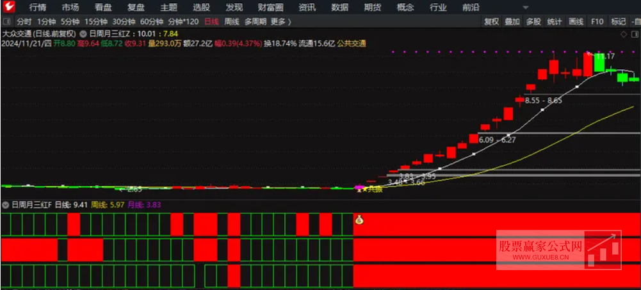641x290 pixels.
Task: Open the 复盘 menu
Action: (136, 7)
